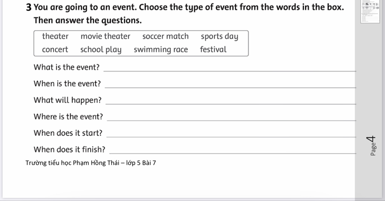The image size is (385, 201).
Task: Select "sports day" in the word box
Action: tap(220, 37)
